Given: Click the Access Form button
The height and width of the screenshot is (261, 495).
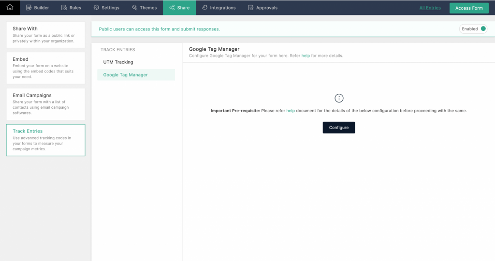Looking at the screenshot, I should pyautogui.click(x=469, y=8).
